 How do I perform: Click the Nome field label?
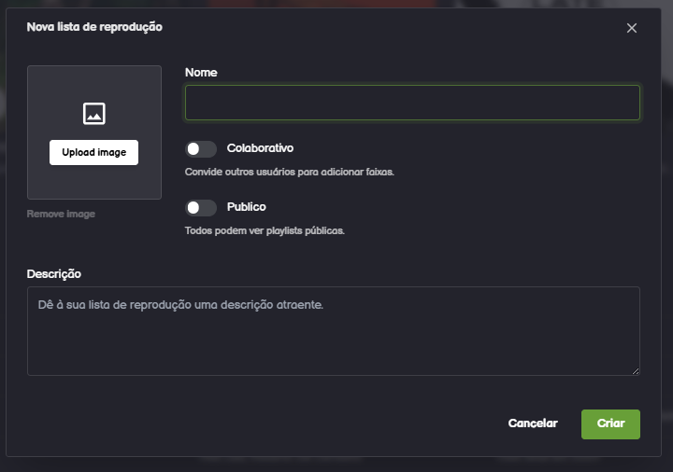pyautogui.click(x=201, y=72)
